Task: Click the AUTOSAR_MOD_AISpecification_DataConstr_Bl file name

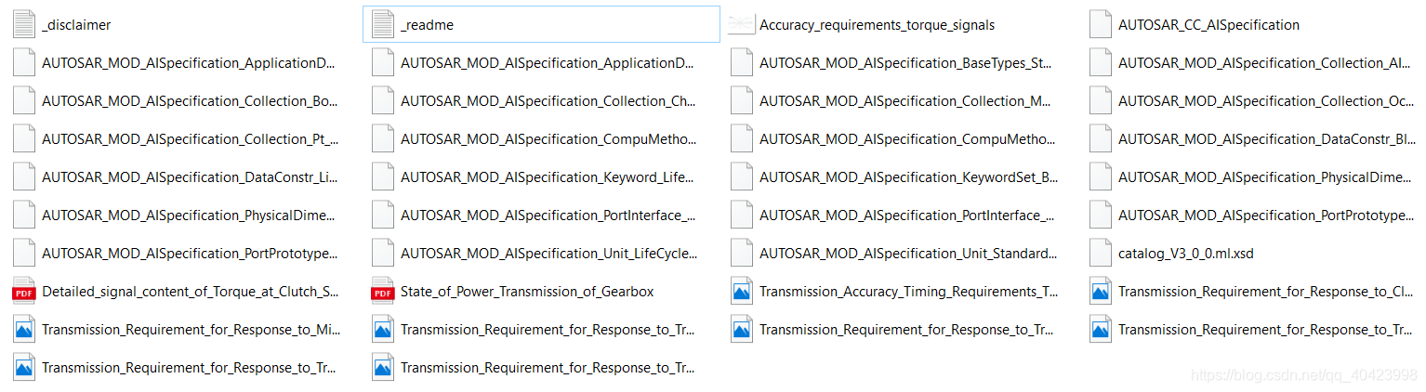Action: pyautogui.click(x=1266, y=139)
